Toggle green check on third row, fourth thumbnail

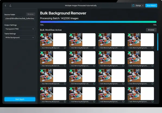pos(129,71)
